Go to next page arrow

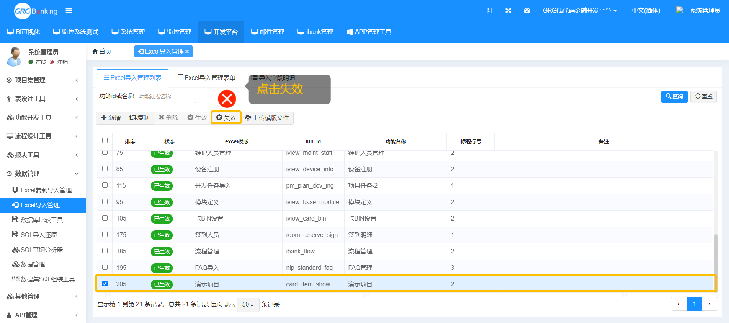(709, 304)
